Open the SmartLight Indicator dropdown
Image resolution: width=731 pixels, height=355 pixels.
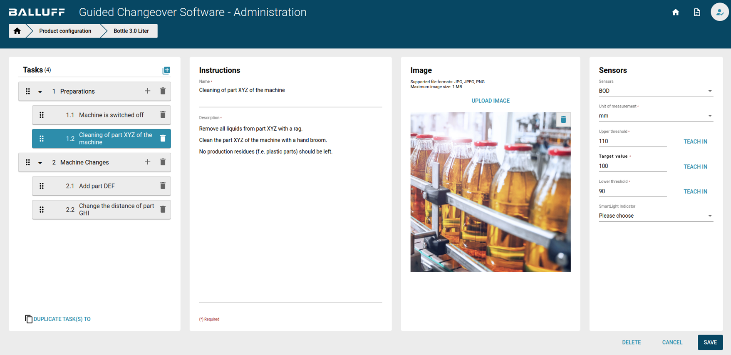(655, 216)
